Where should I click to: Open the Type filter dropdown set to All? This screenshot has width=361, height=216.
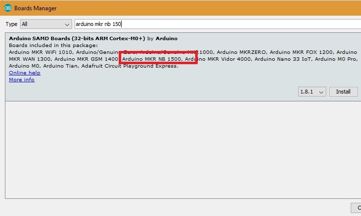tap(46, 24)
